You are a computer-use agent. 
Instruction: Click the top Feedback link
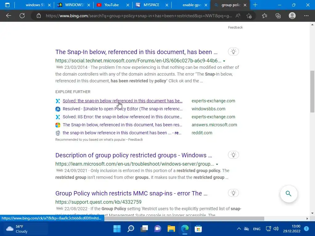click(x=235, y=27)
